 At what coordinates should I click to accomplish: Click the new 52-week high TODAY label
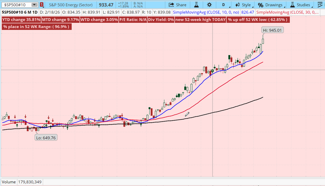[200, 20]
